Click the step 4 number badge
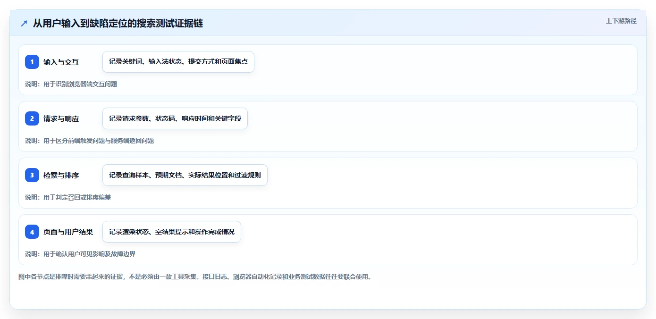Viewport: 656px width, 319px height. (x=32, y=232)
